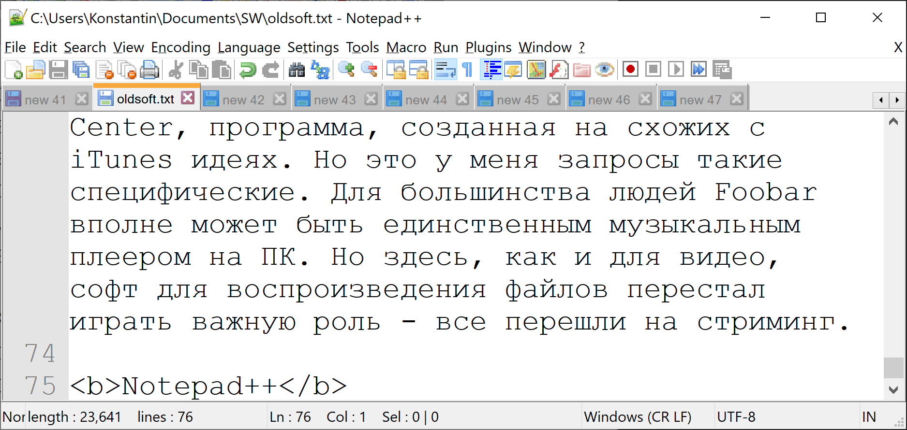Toggle Show All Characters pilcrow icon
Screen dimensions: 907x430
[467, 70]
